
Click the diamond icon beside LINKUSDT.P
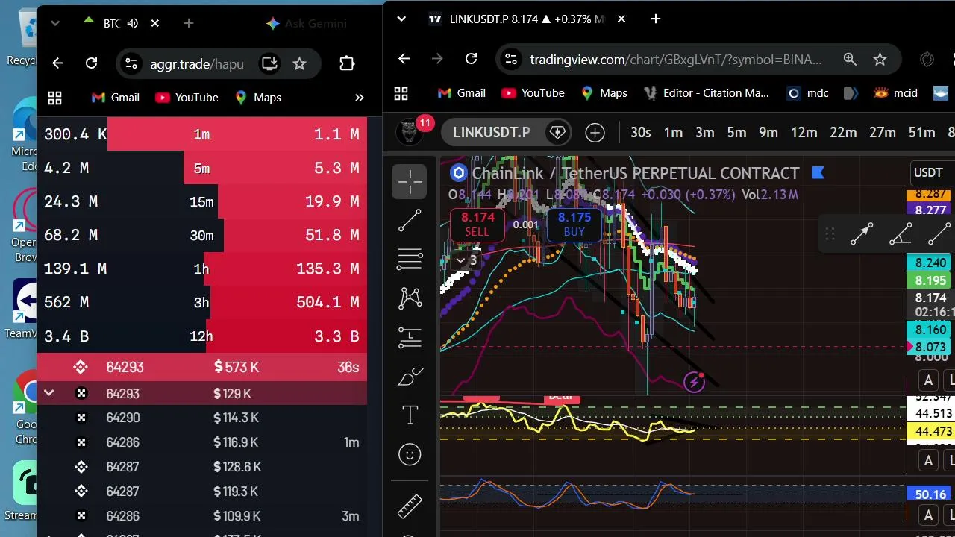pos(557,133)
